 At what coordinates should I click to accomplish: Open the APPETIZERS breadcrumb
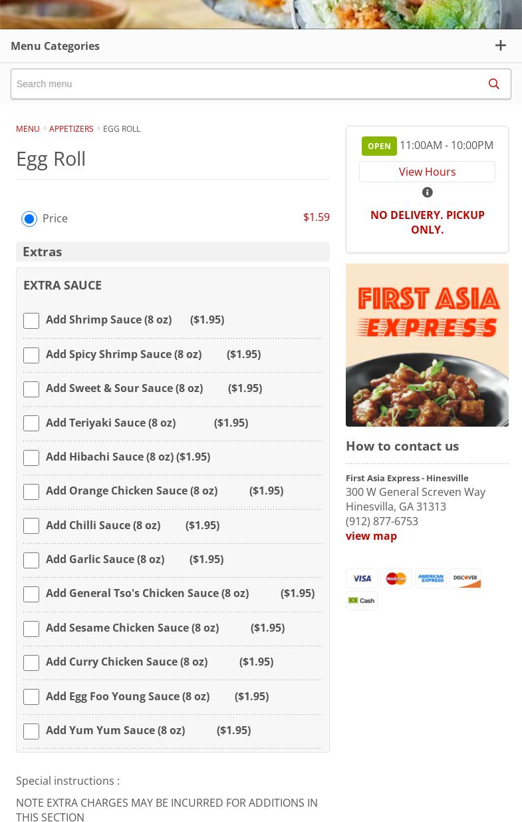coord(71,128)
